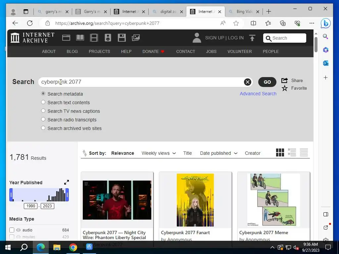Refresh the page
The image size is (339, 254).
30,23
